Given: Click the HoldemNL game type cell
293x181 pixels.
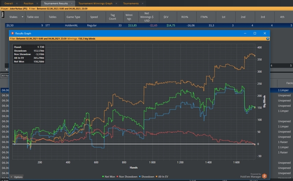Looking at the screenshot, I should (x=71, y=25).
